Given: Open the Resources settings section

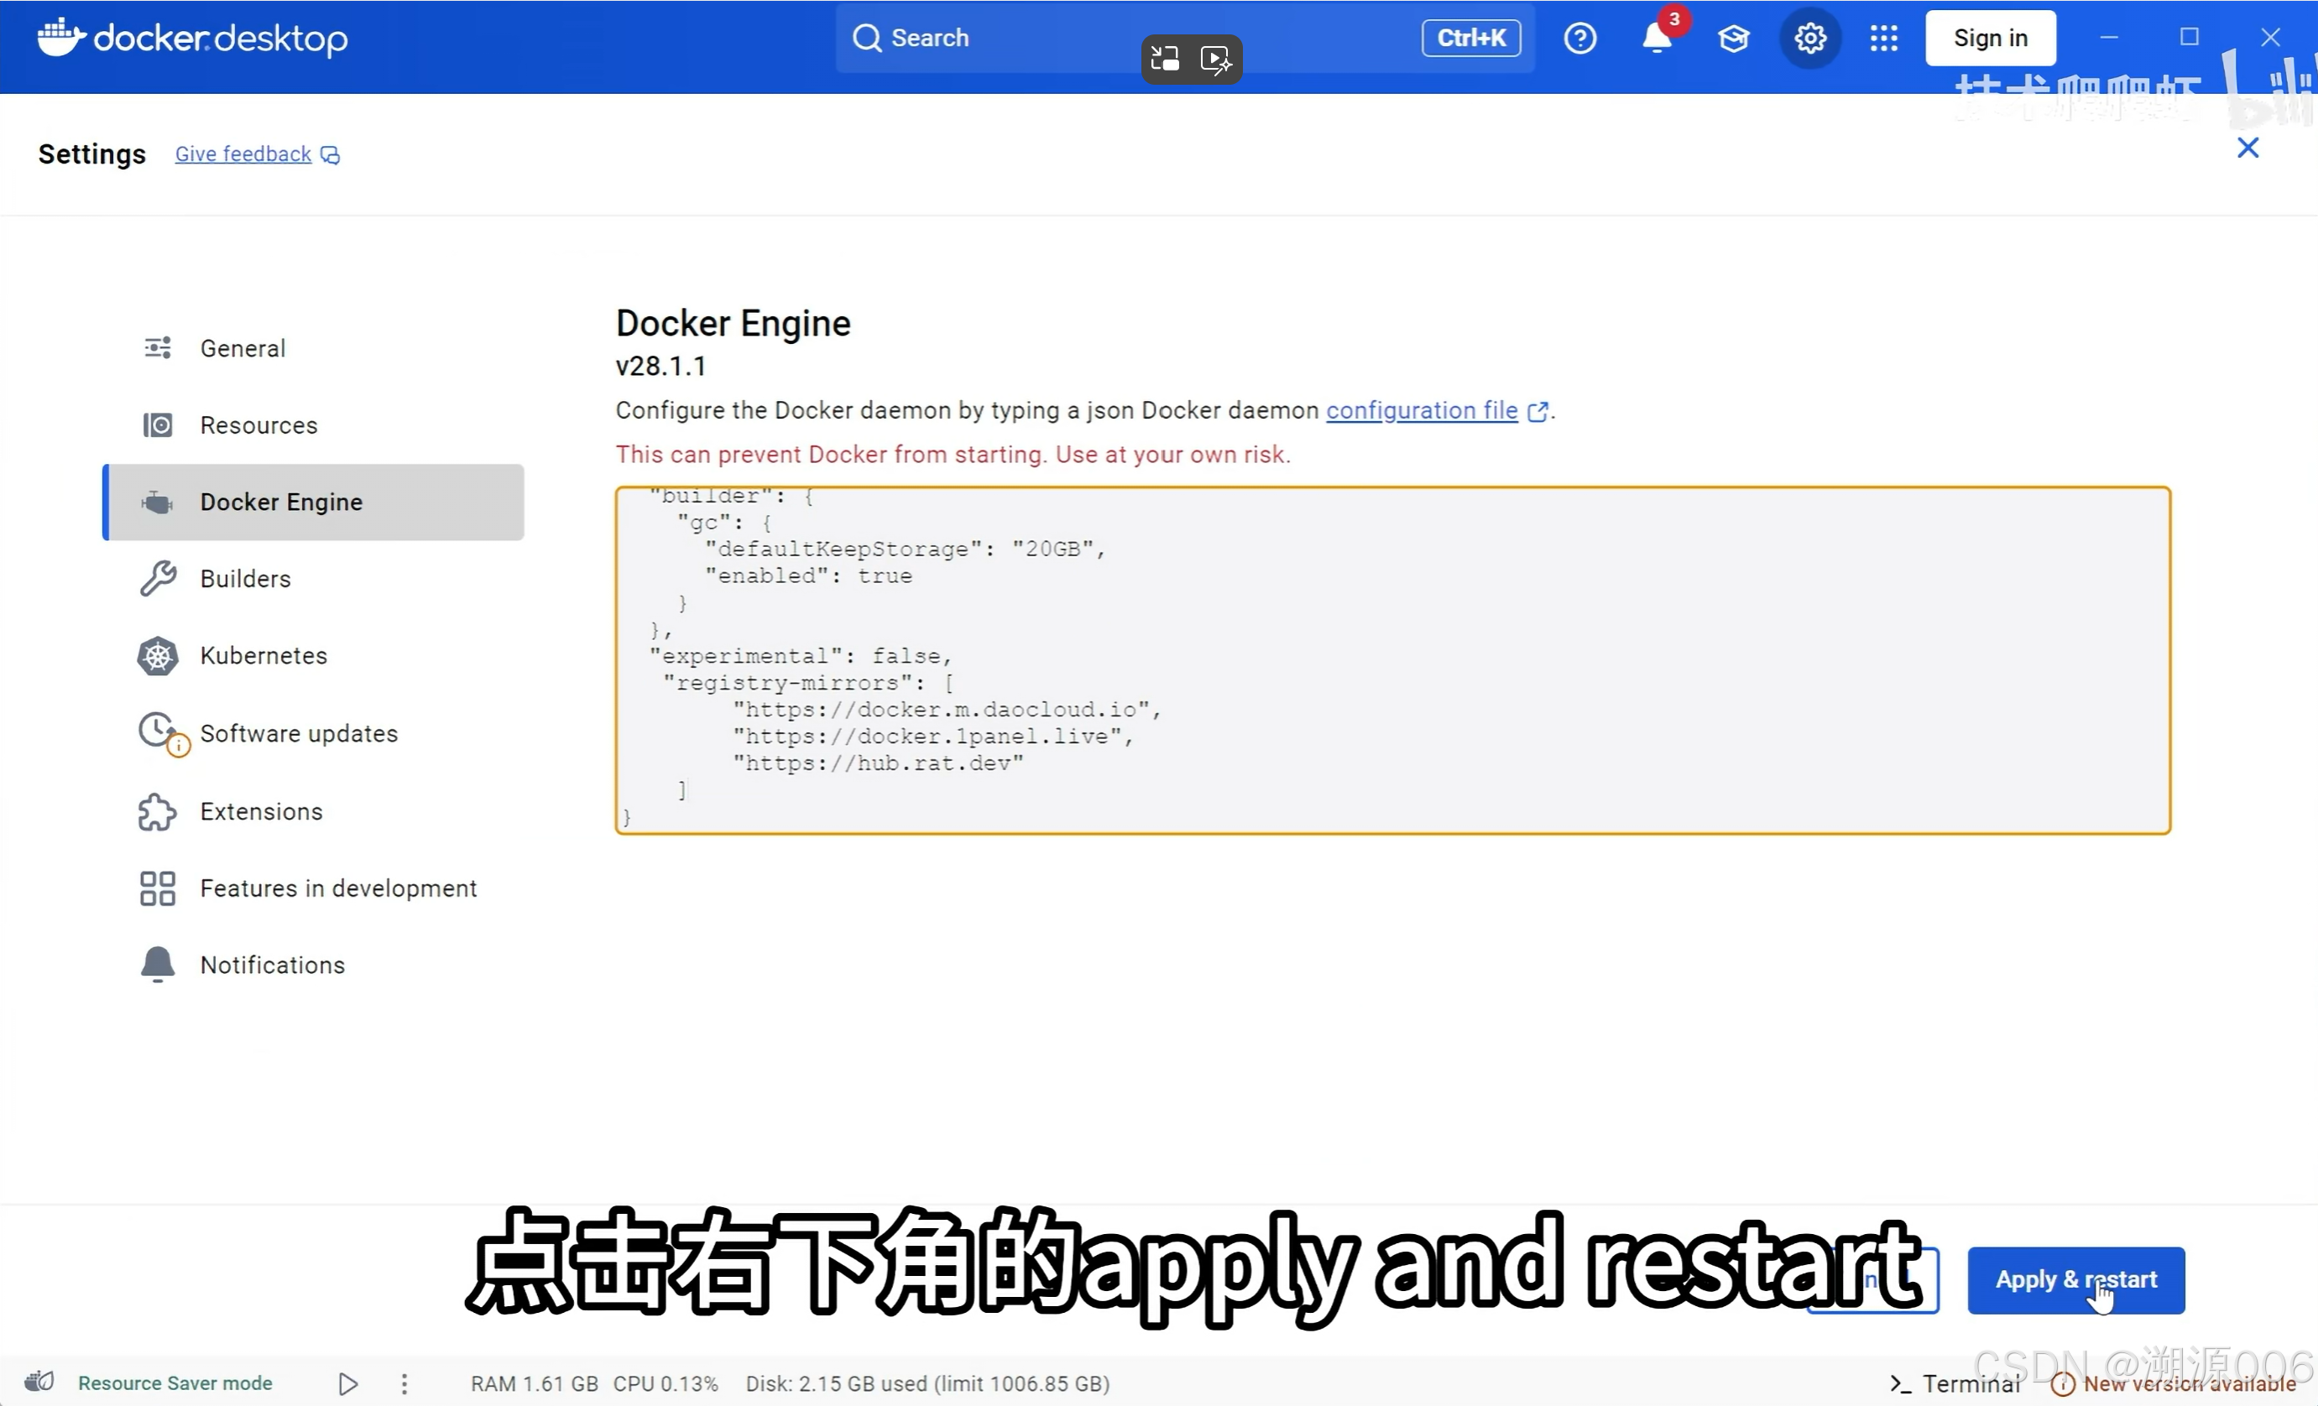Looking at the screenshot, I should [x=313, y=425].
